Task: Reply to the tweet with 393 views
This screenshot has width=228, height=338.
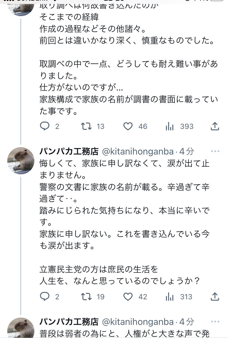Action: pyautogui.click(x=45, y=126)
